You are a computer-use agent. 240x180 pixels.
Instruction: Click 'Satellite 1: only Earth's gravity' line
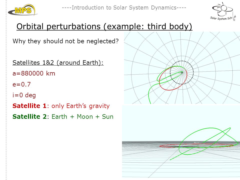pos(61,106)
